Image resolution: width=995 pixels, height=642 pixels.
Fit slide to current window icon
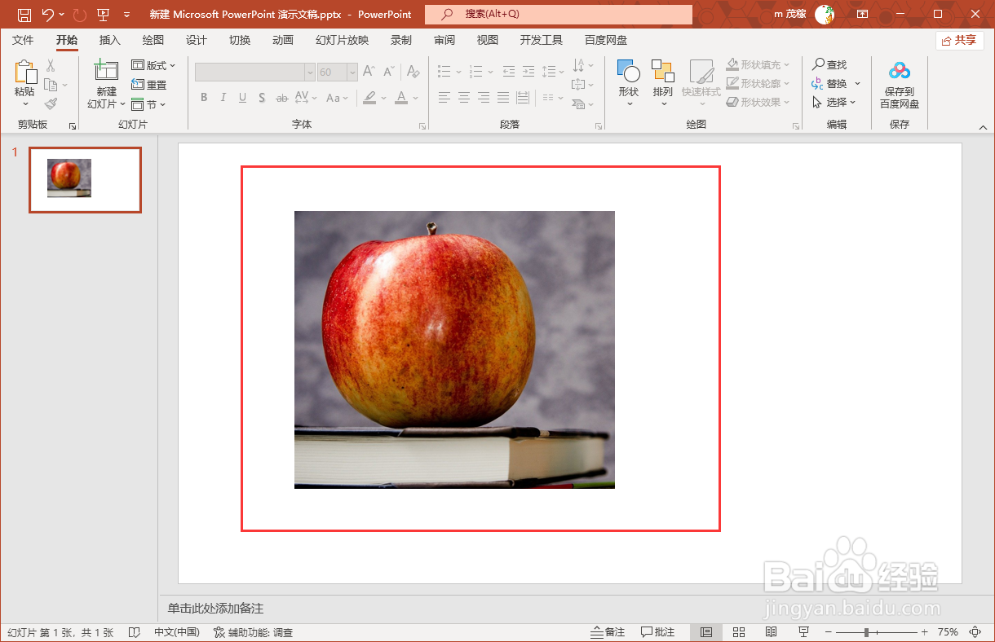click(975, 632)
